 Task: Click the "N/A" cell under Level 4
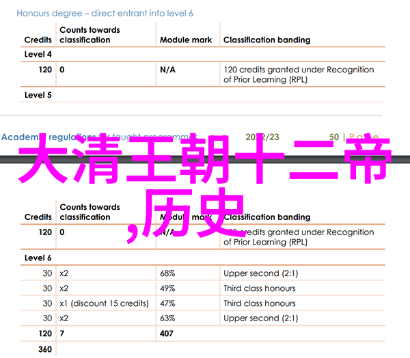click(167, 70)
